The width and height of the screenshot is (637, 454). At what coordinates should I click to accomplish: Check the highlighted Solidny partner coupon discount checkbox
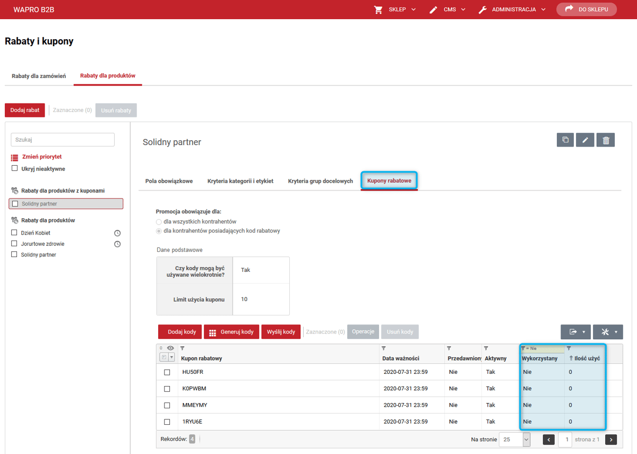(15, 204)
